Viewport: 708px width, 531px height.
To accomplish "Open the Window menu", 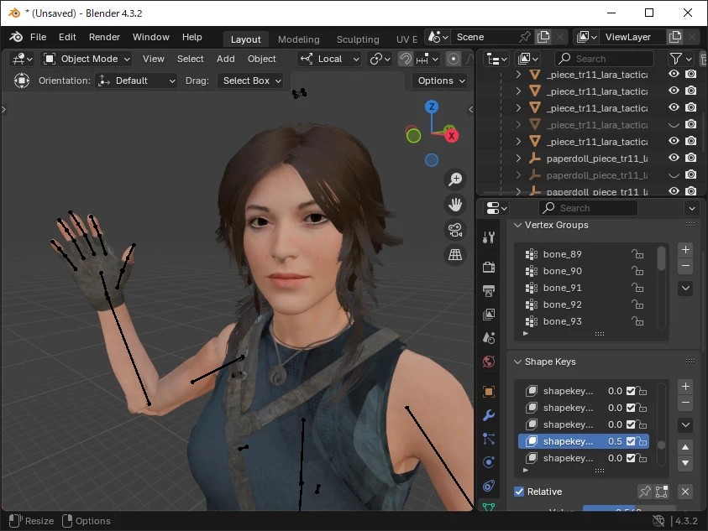I will (x=151, y=37).
